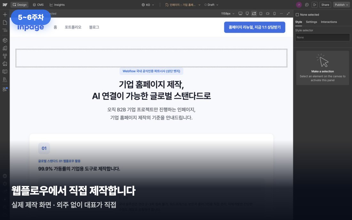
Task: Select the 99.9% 가동률 heading text
Action: click(x=79, y=169)
